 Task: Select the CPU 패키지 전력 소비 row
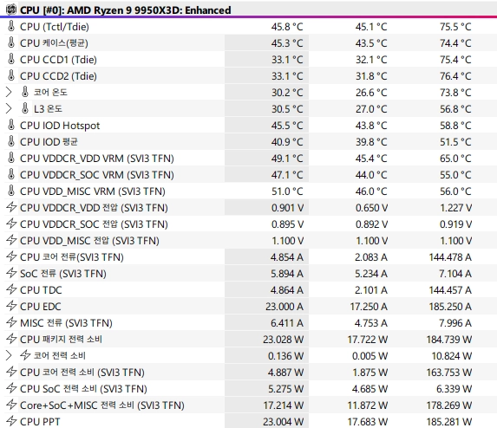[248, 339]
